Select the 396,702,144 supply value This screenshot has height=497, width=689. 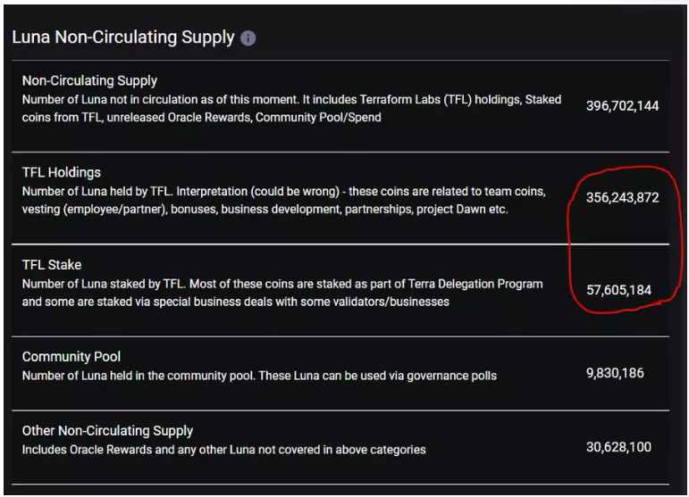[x=622, y=105]
